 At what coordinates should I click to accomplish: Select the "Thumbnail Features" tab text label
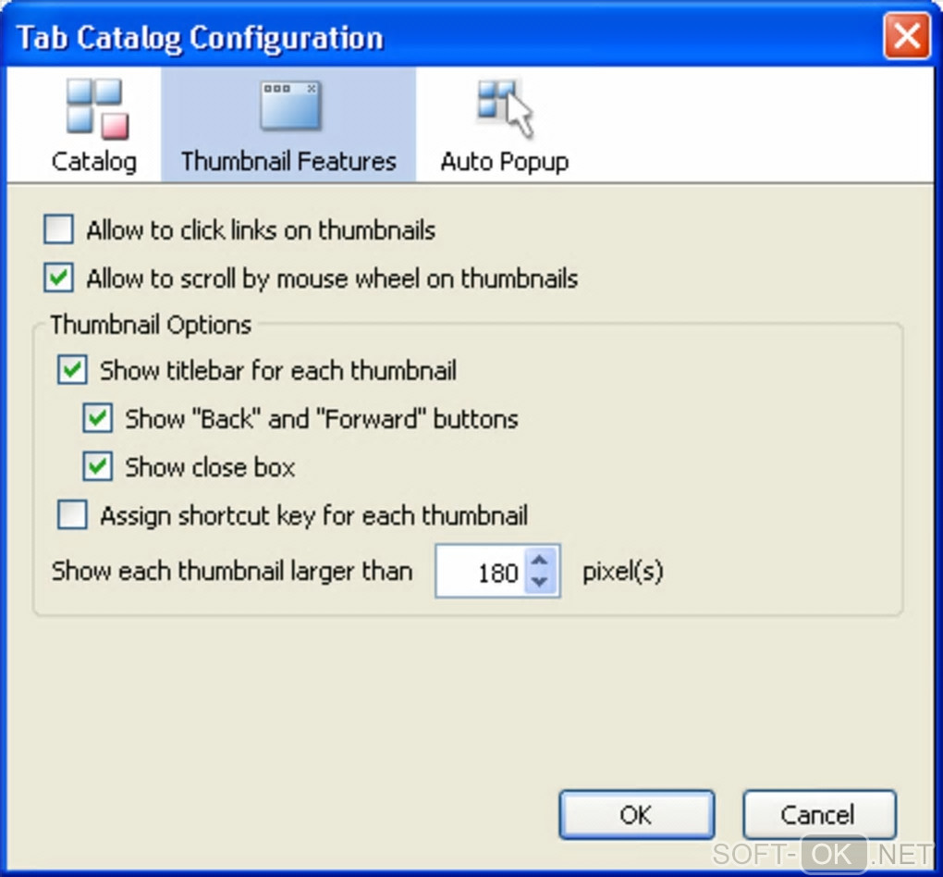(288, 161)
